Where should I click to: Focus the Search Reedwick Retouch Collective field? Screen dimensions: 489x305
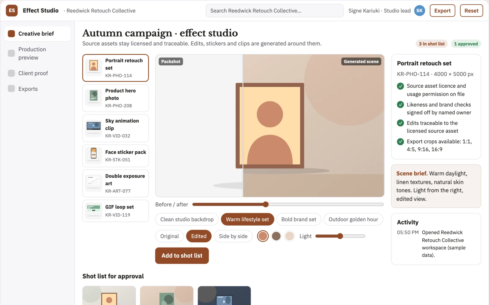pyautogui.click(x=274, y=11)
